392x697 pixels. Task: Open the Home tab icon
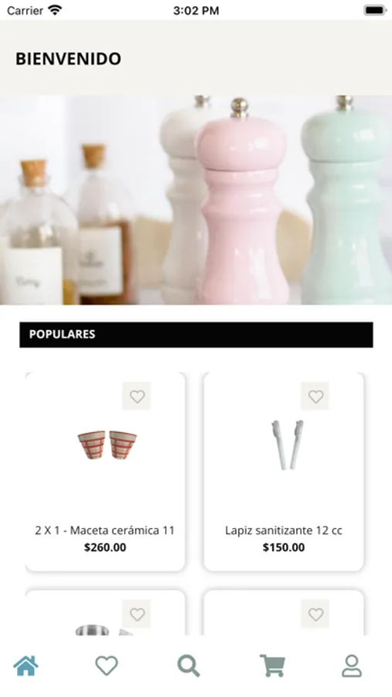[x=26, y=665]
